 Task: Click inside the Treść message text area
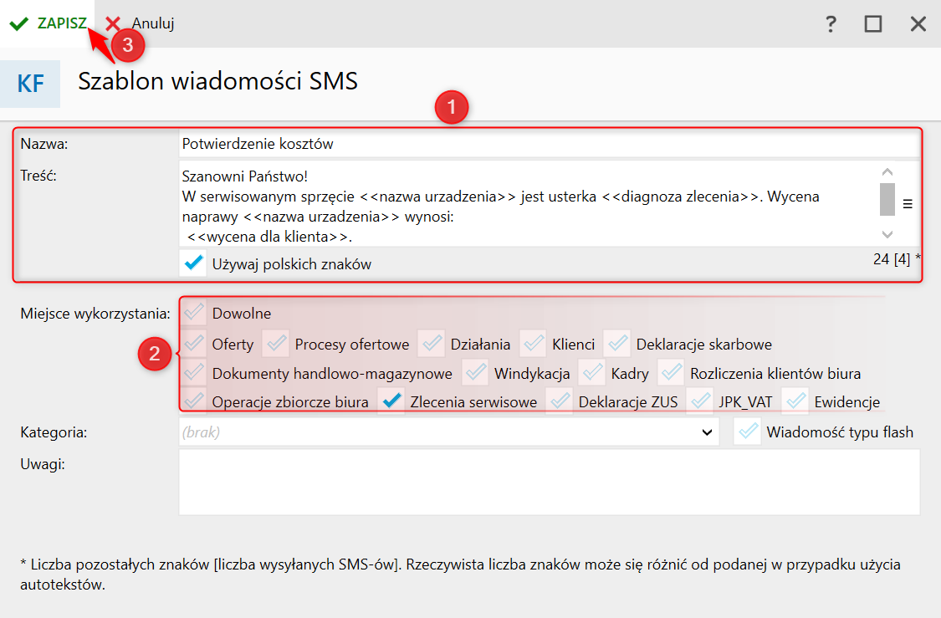coord(528,204)
